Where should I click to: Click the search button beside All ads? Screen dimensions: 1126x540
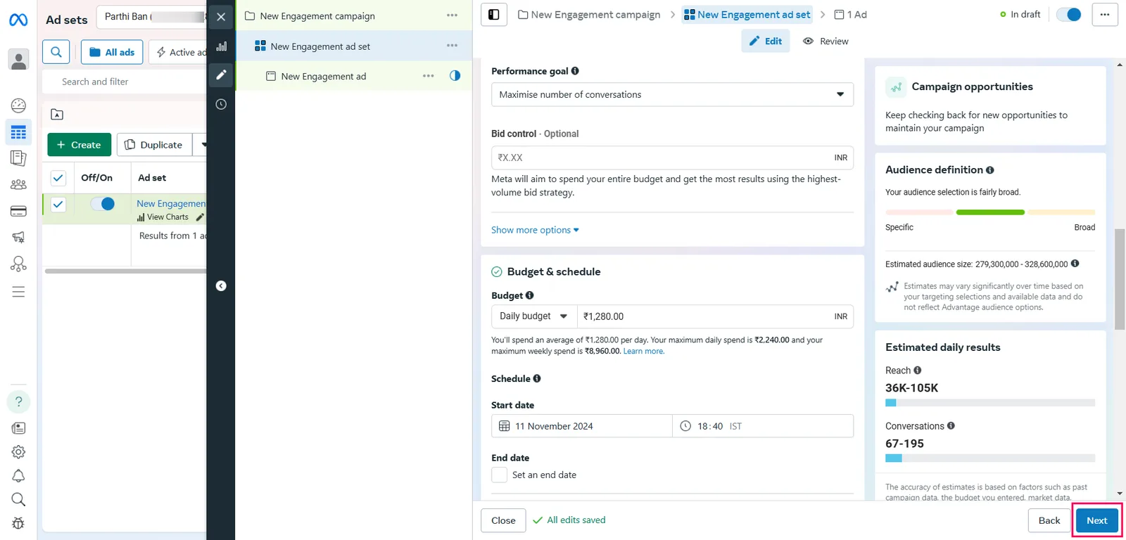56,52
